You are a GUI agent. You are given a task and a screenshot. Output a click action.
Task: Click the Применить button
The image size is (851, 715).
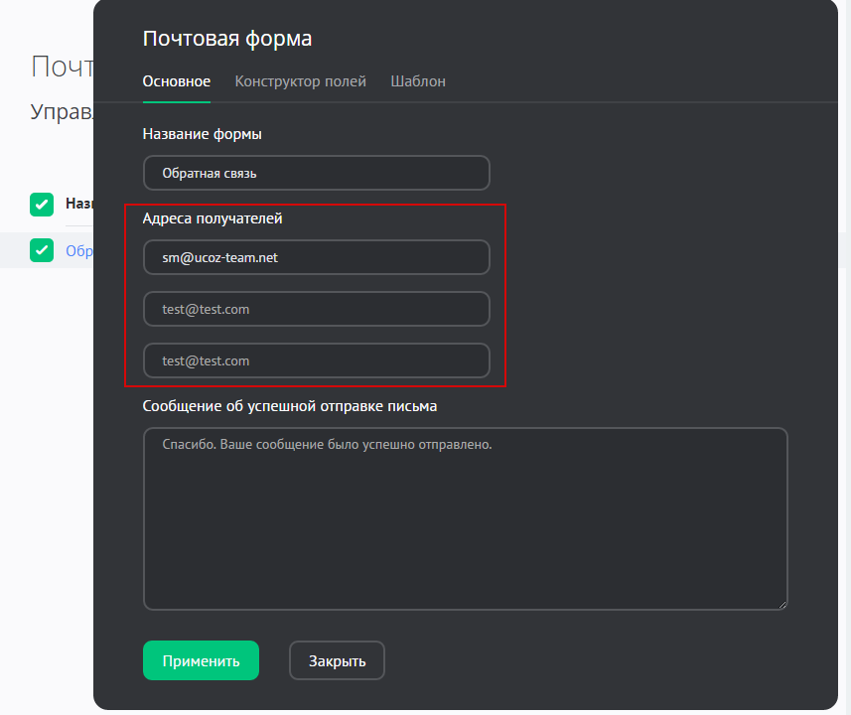(201, 660)
